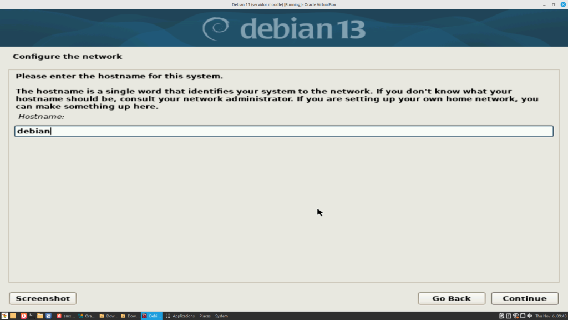The image size is (568, 320).
Task: Click the security shield tray icon
Action: tap(515, 316)
